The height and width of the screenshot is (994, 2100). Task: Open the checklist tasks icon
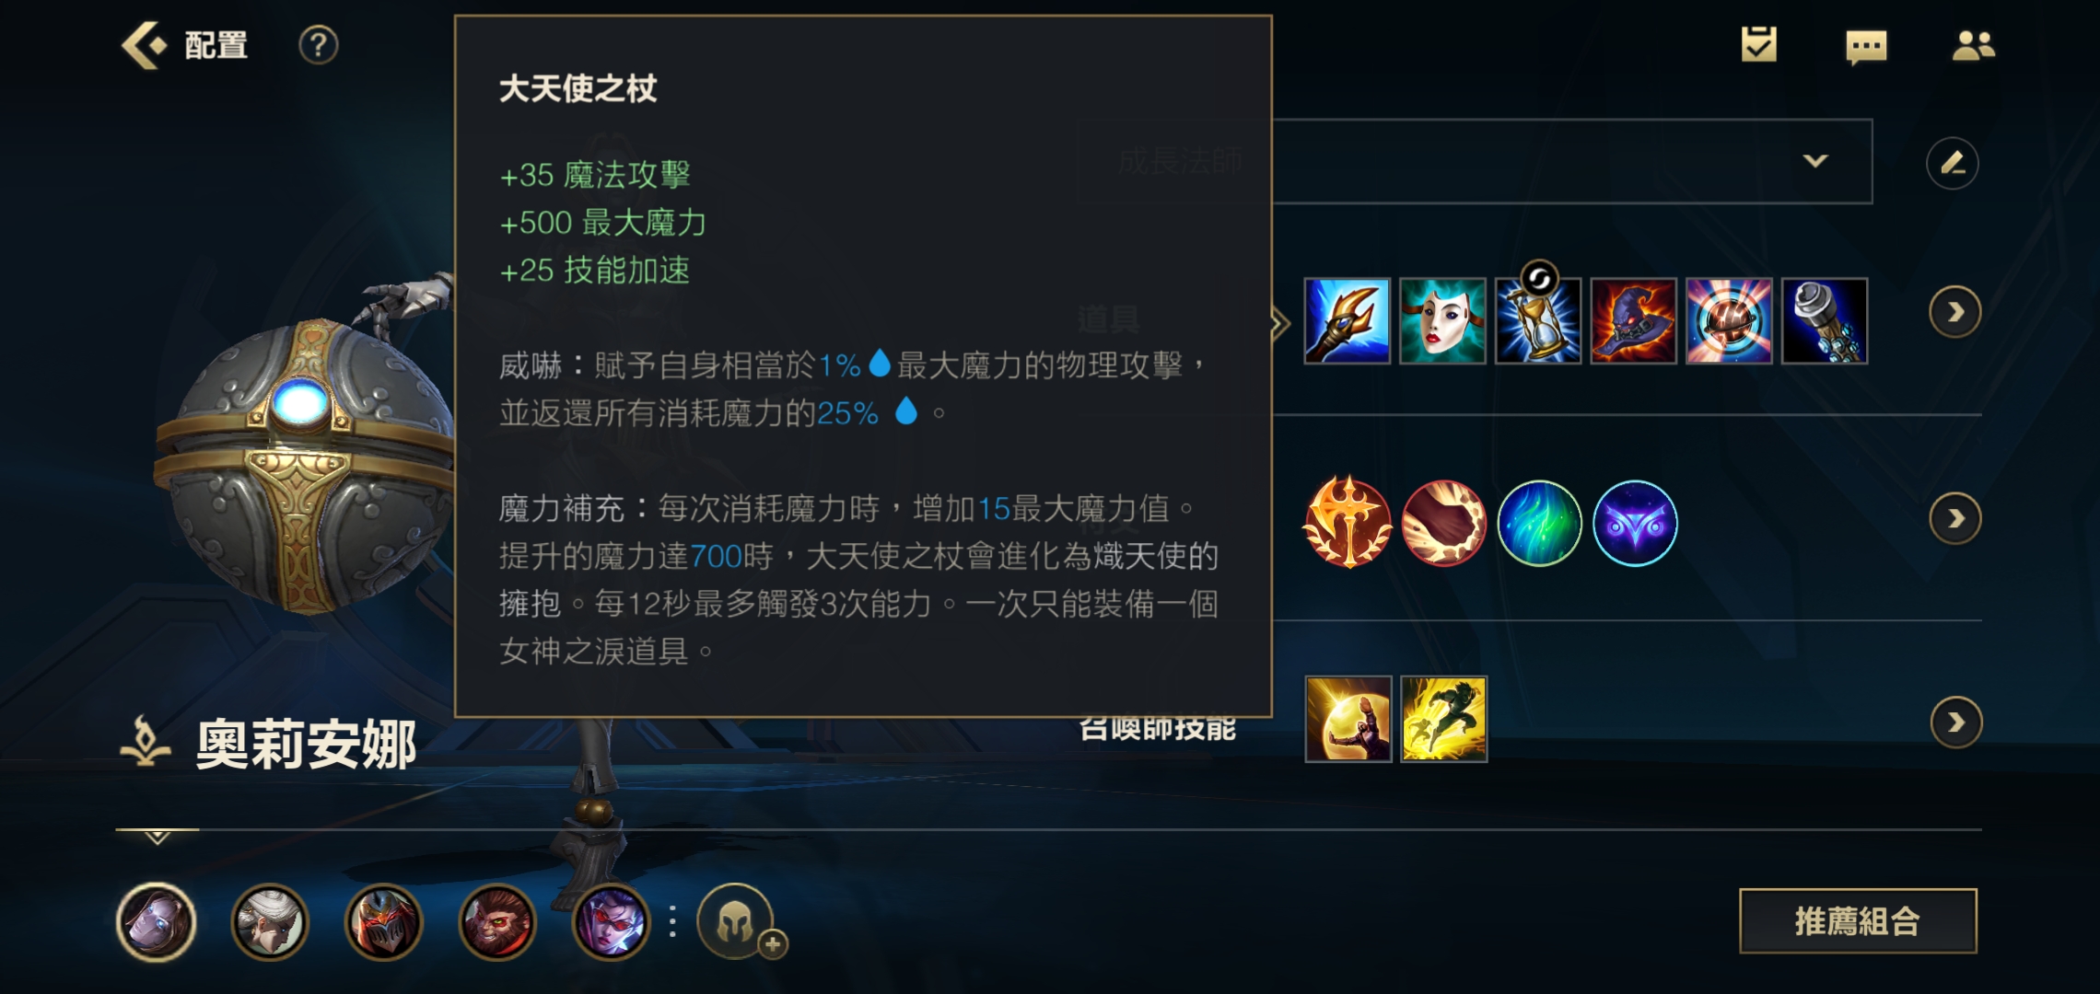(1758, 44)
